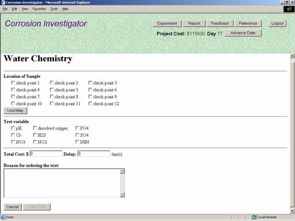Enable dissolved oxygen test variable
Screen dimensions: 295x221
[35, 128]
